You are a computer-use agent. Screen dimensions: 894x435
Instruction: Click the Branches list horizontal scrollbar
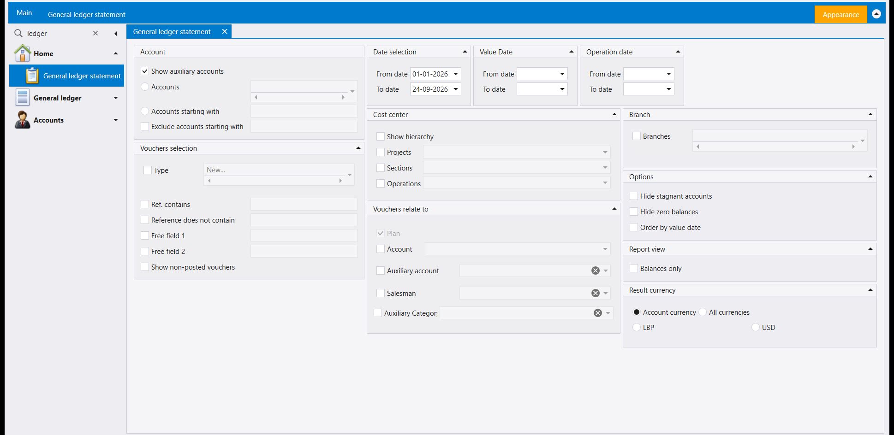coord(775,147)
